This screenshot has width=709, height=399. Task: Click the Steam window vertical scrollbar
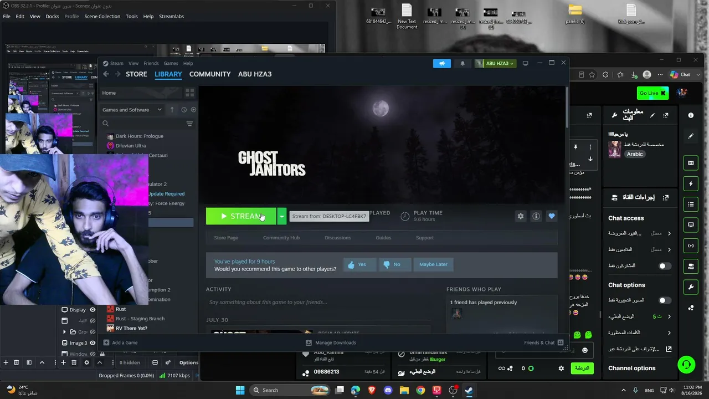click(x=567, y=108)
